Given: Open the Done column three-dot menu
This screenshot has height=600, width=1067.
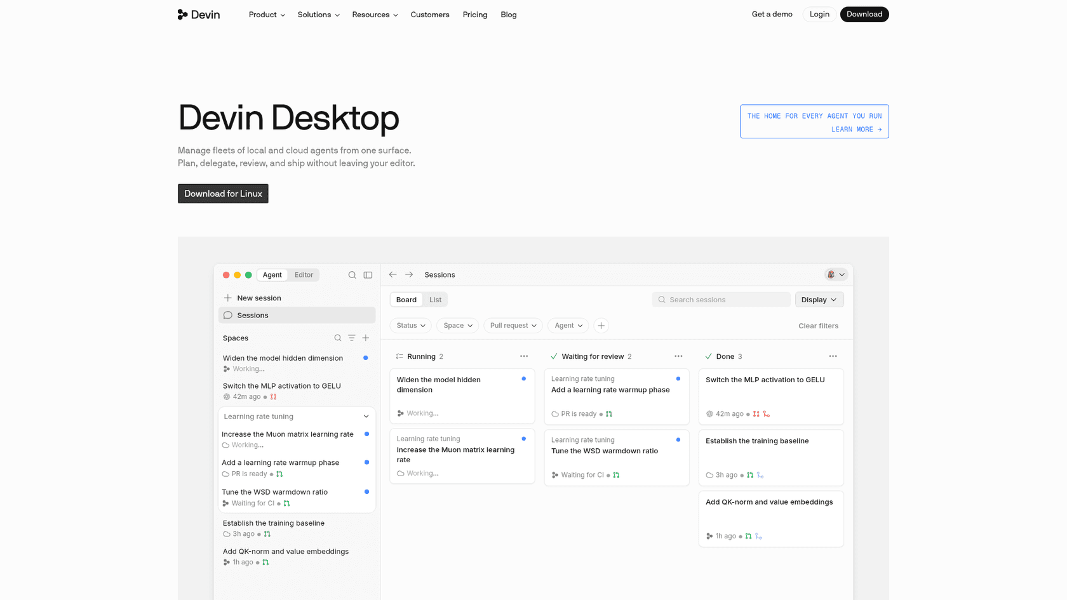Looking at the screenshot, I should coord(833,356).
